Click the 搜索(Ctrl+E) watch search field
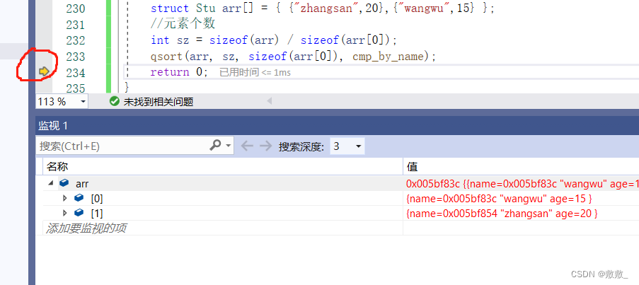639x285 pixels. point(122,146)
